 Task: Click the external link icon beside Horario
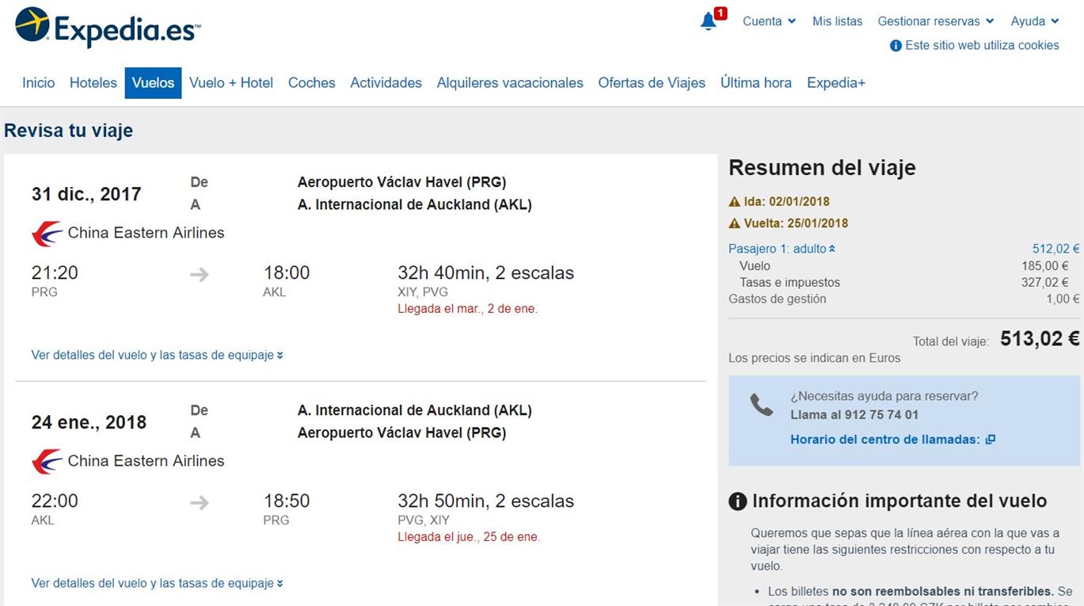[x=990, y=440]
